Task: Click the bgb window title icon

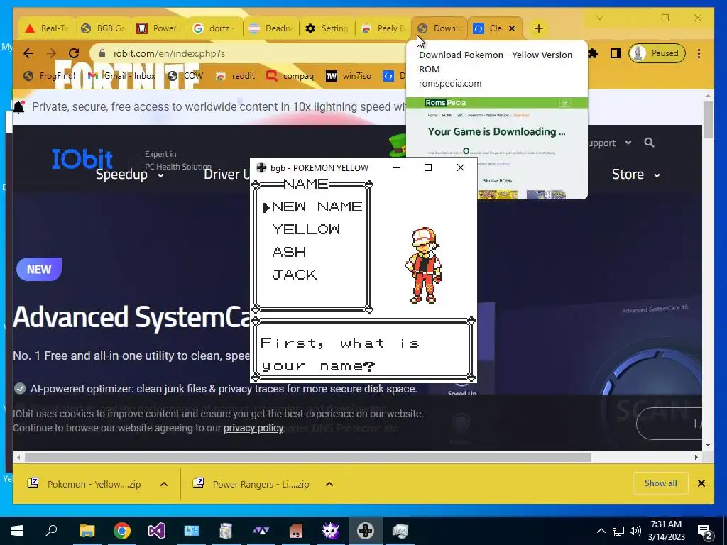Action: pyautogui.click(x=261, y=167)
